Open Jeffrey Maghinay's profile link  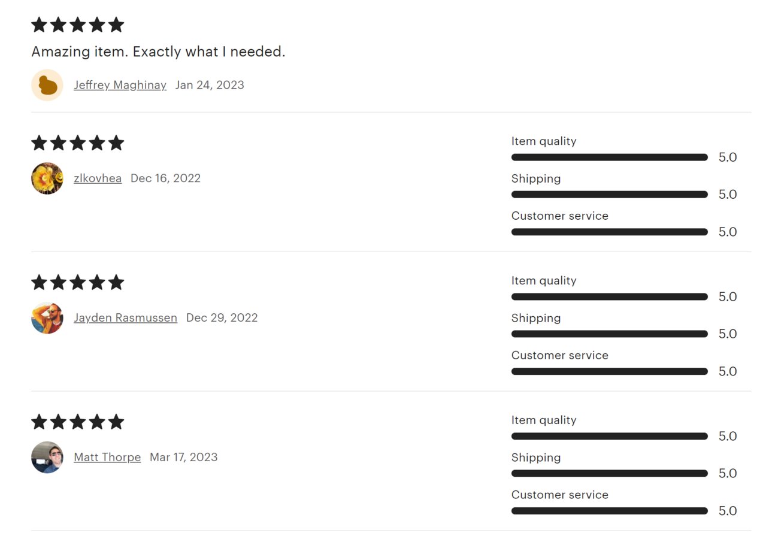point(120,85)
